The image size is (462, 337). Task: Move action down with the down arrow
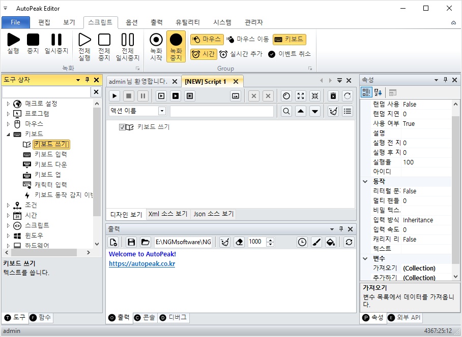[x=315, y=111]
